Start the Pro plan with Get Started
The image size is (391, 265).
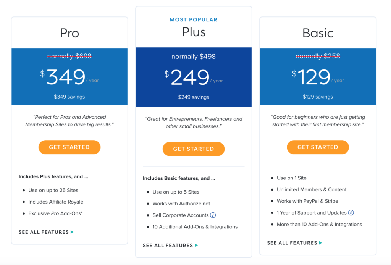point(69,147)
